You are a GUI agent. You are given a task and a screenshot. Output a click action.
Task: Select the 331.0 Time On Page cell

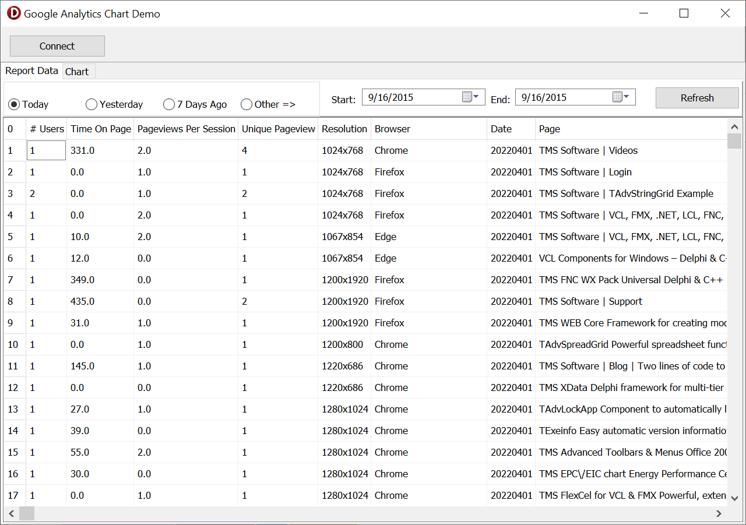point(100,150)
